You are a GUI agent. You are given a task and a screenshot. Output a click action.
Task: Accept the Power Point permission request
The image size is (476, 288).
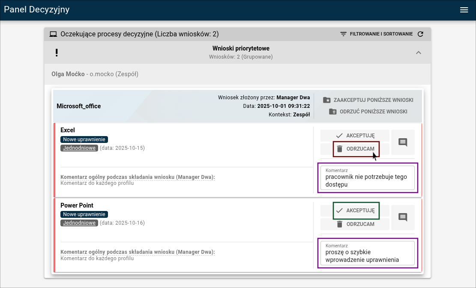356,211
